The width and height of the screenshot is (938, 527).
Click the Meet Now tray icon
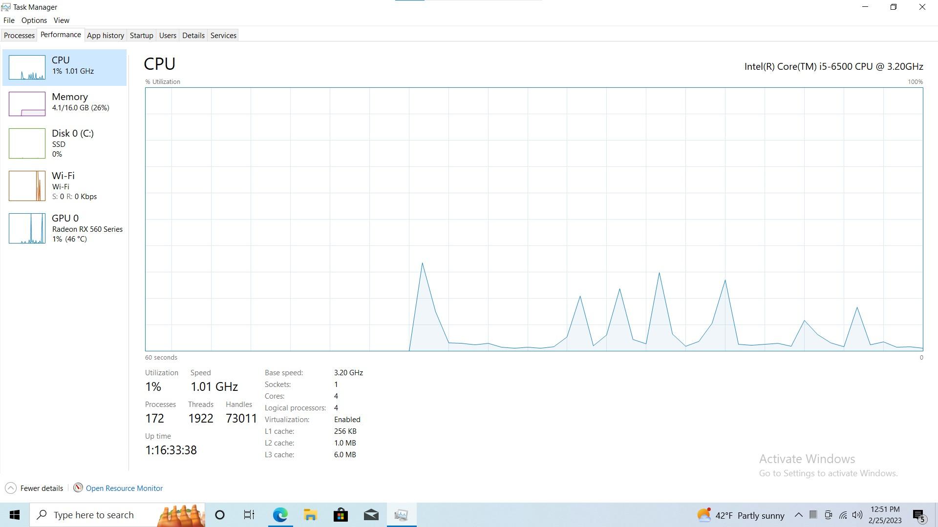pos(828,515)
